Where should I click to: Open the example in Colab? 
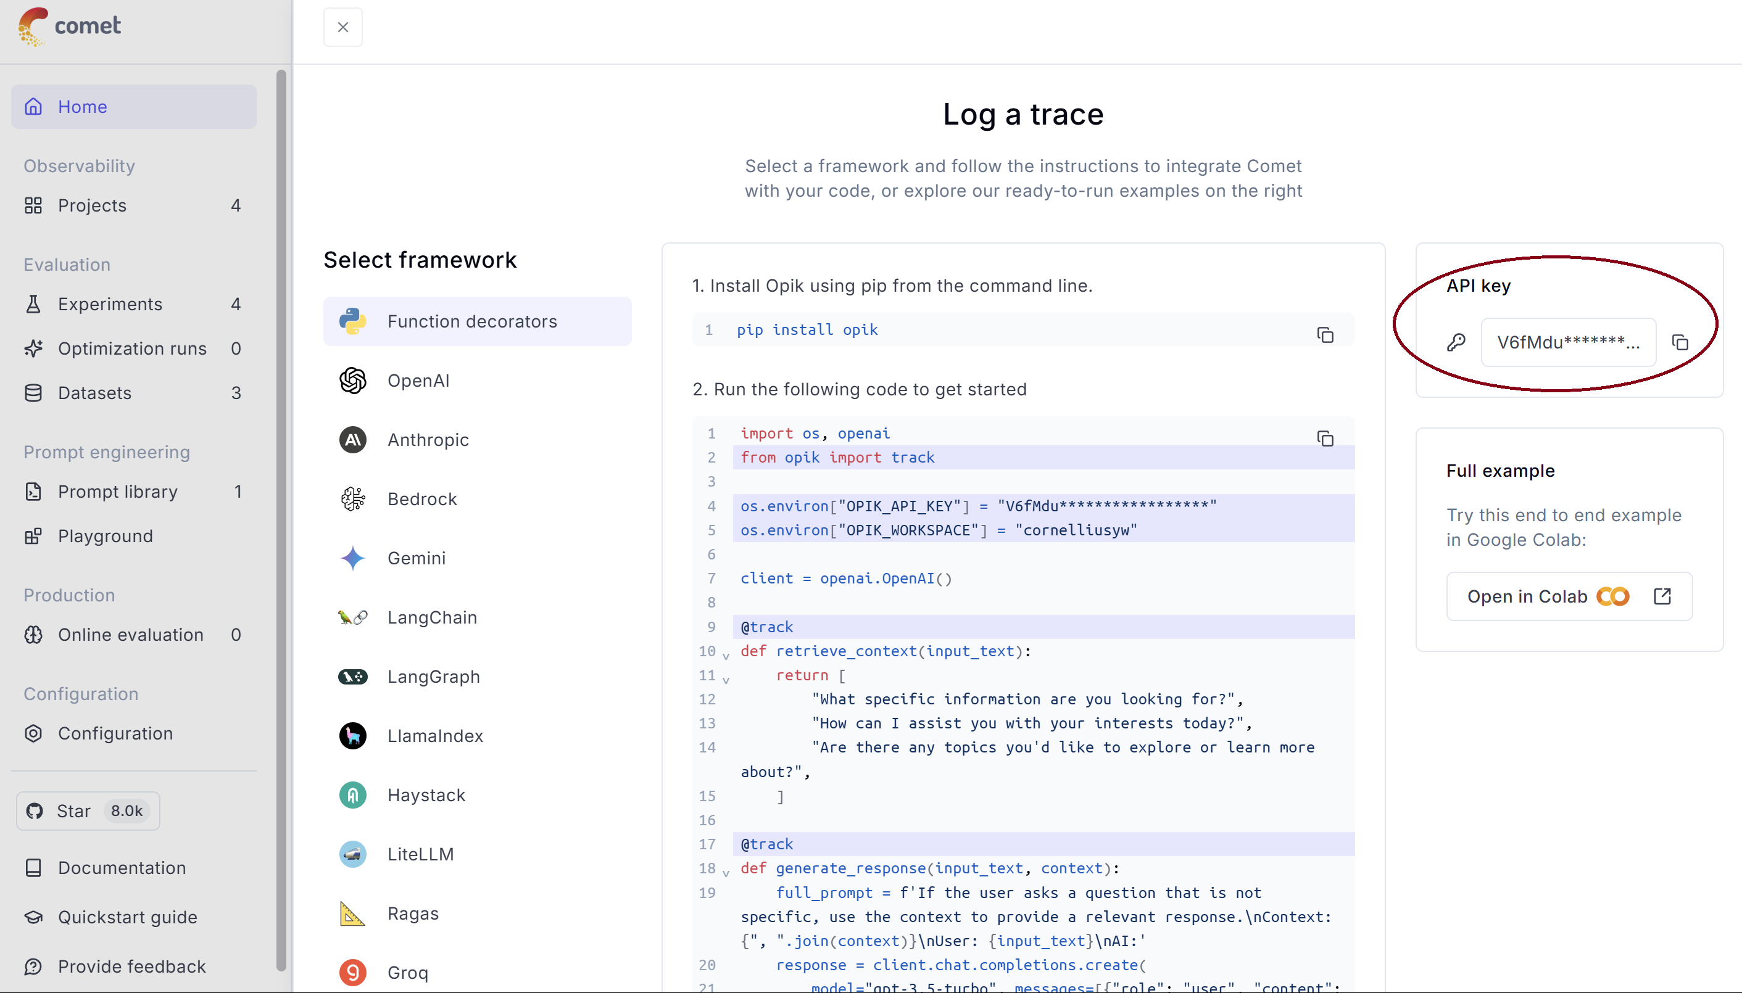[x=1569, y=597]
